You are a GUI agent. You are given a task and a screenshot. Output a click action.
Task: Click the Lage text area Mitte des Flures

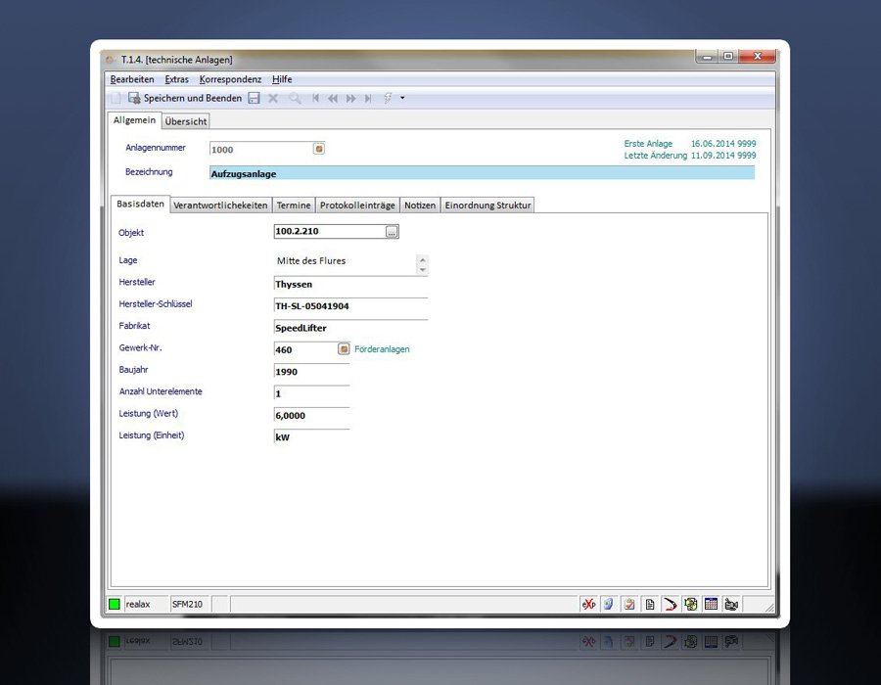pyautogui.click(x=345, y=263)
